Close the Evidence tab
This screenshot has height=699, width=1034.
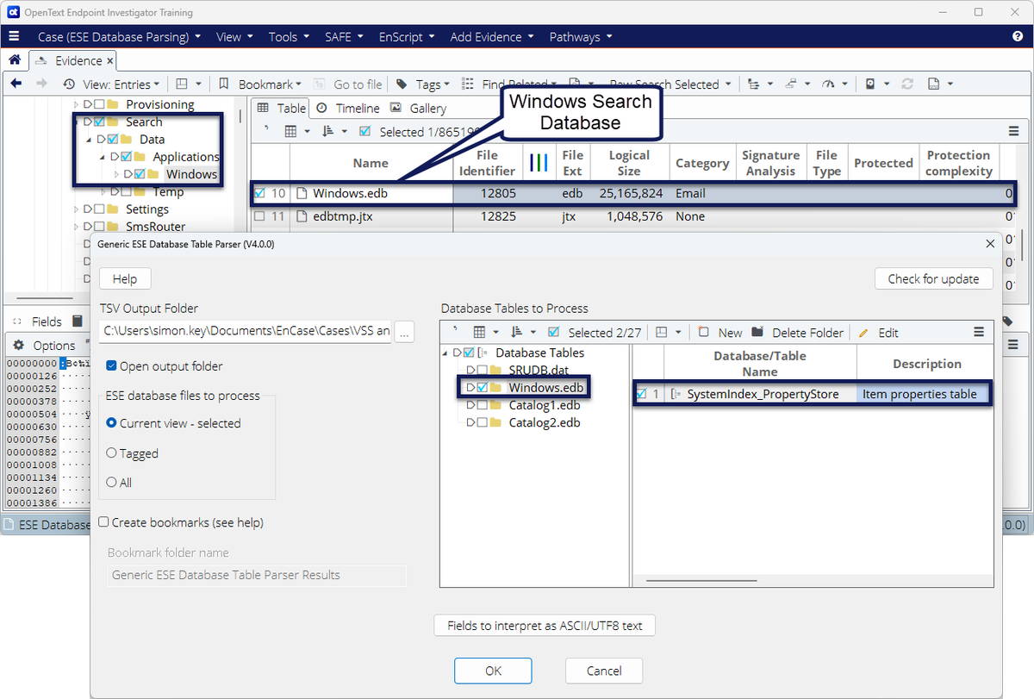pyautogui.click(x=109, y=61)
